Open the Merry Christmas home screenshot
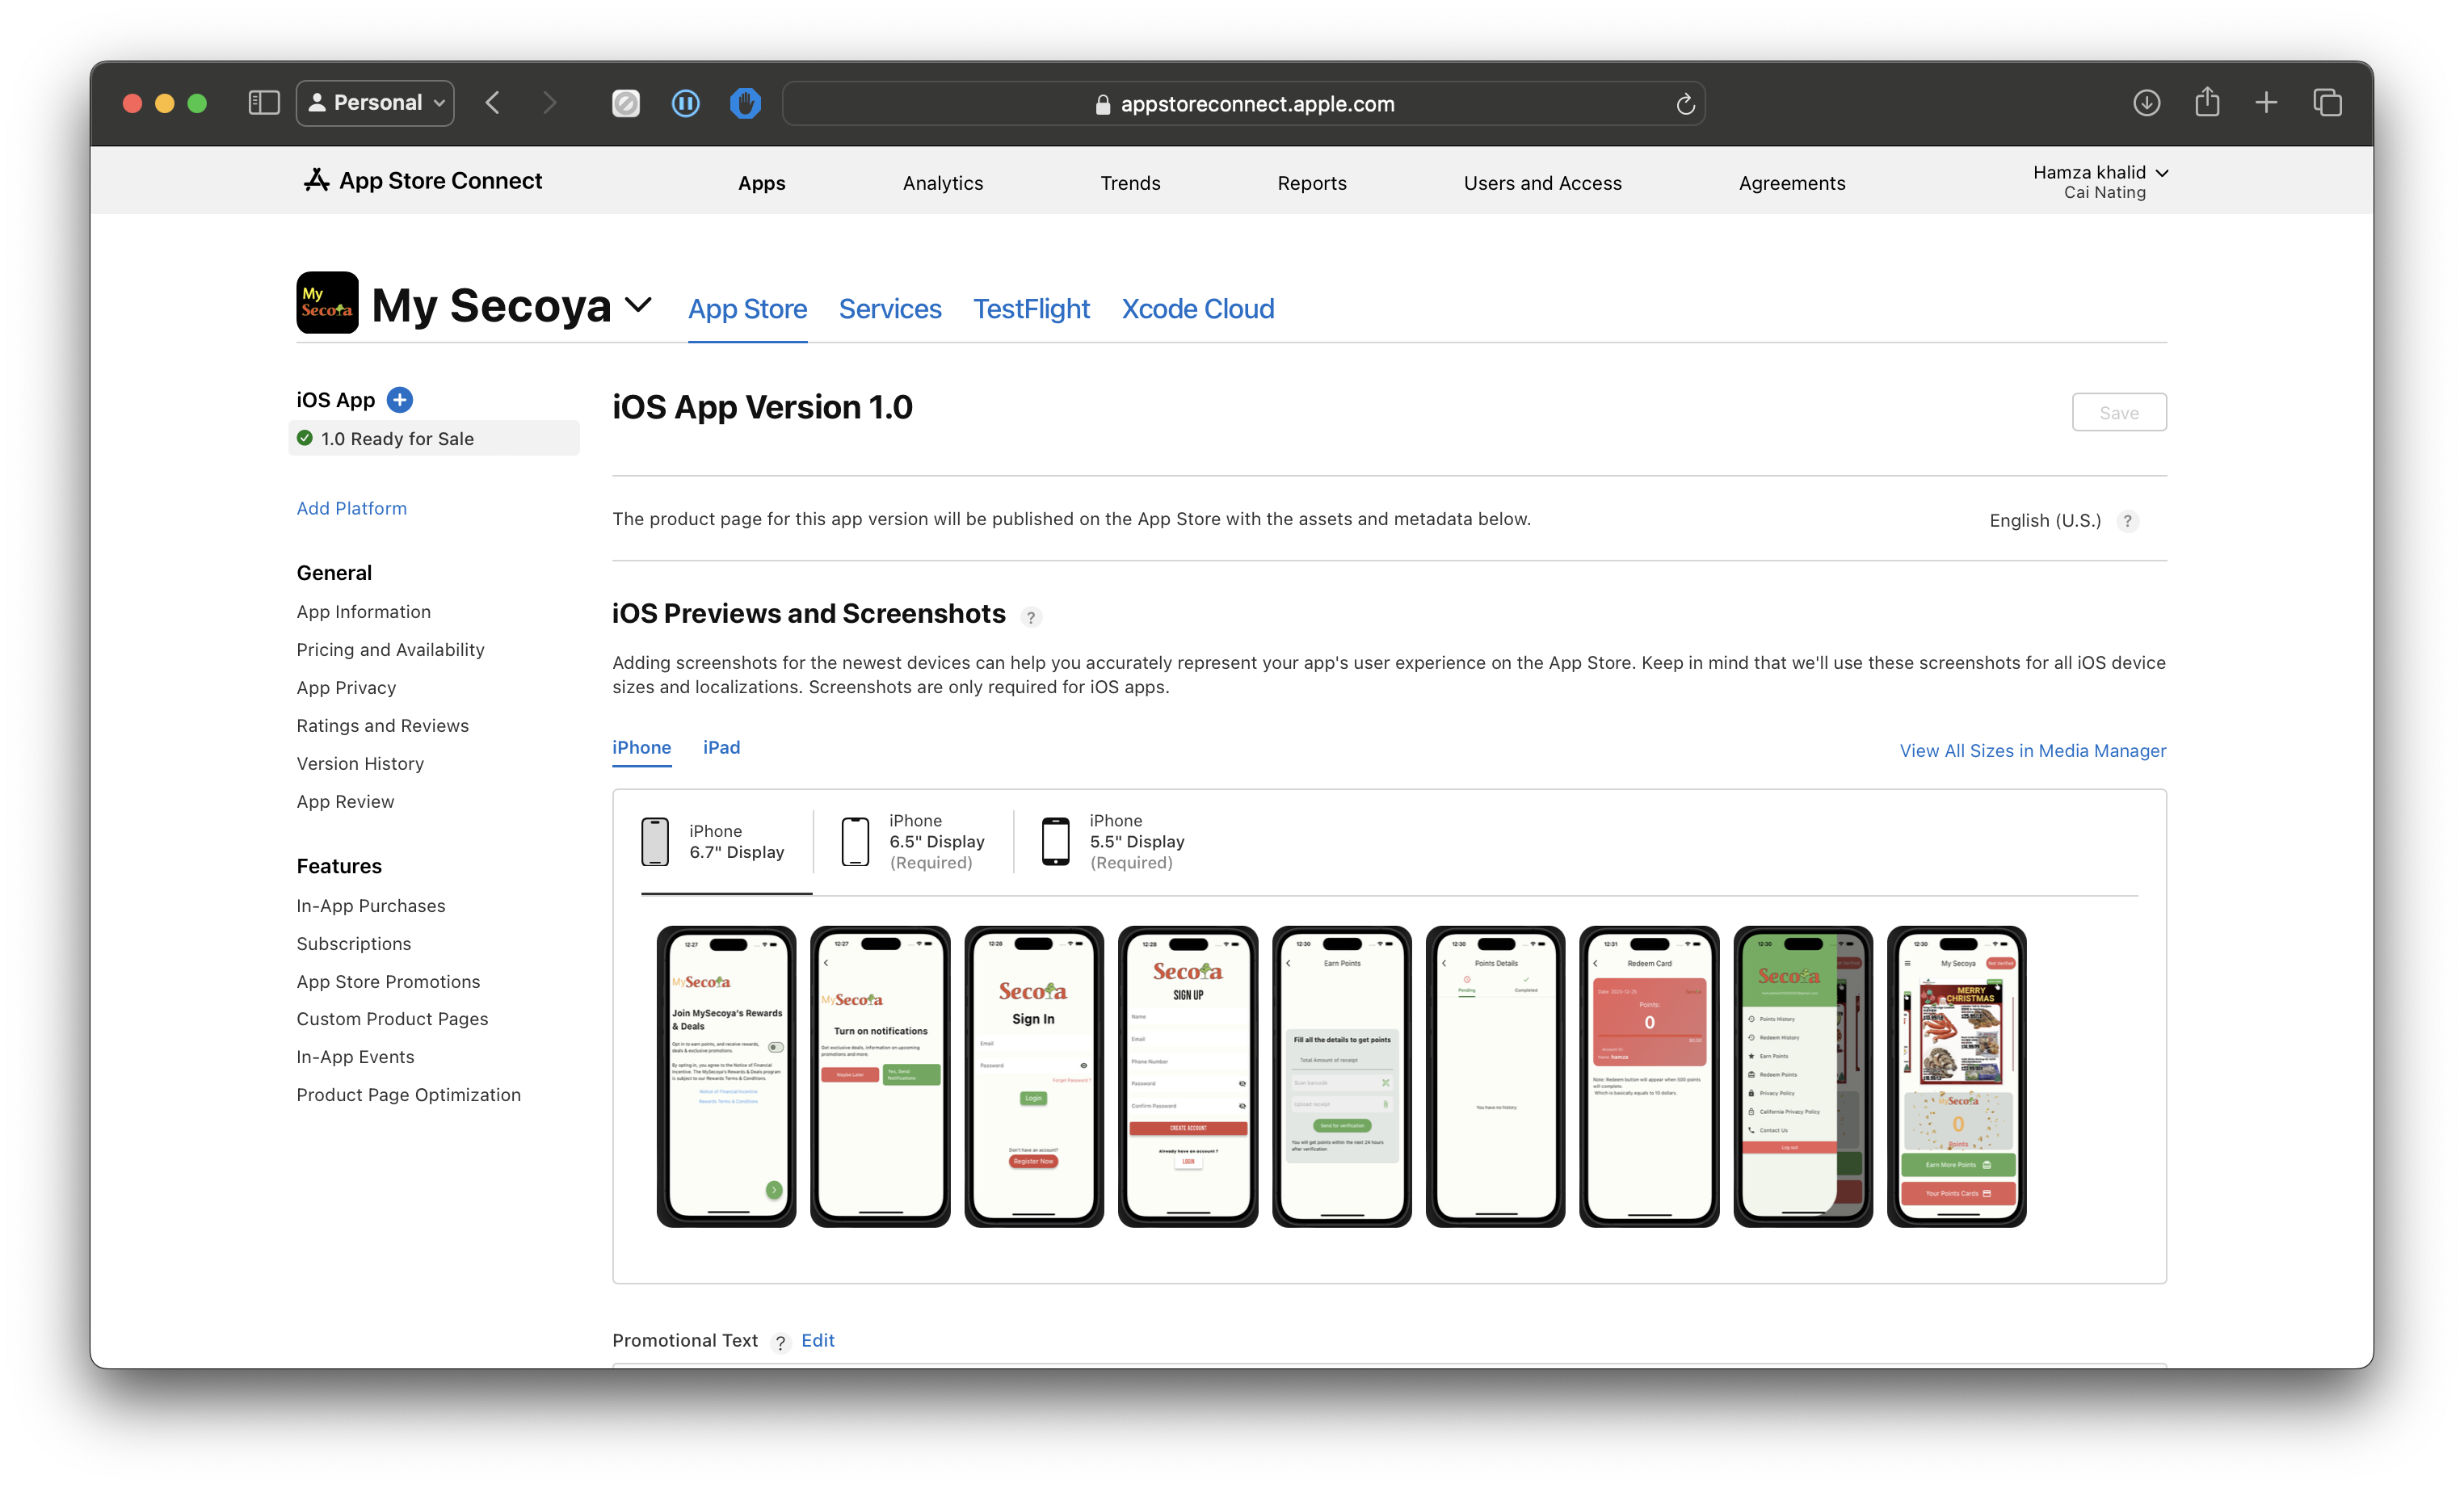 point(1957,1076)
